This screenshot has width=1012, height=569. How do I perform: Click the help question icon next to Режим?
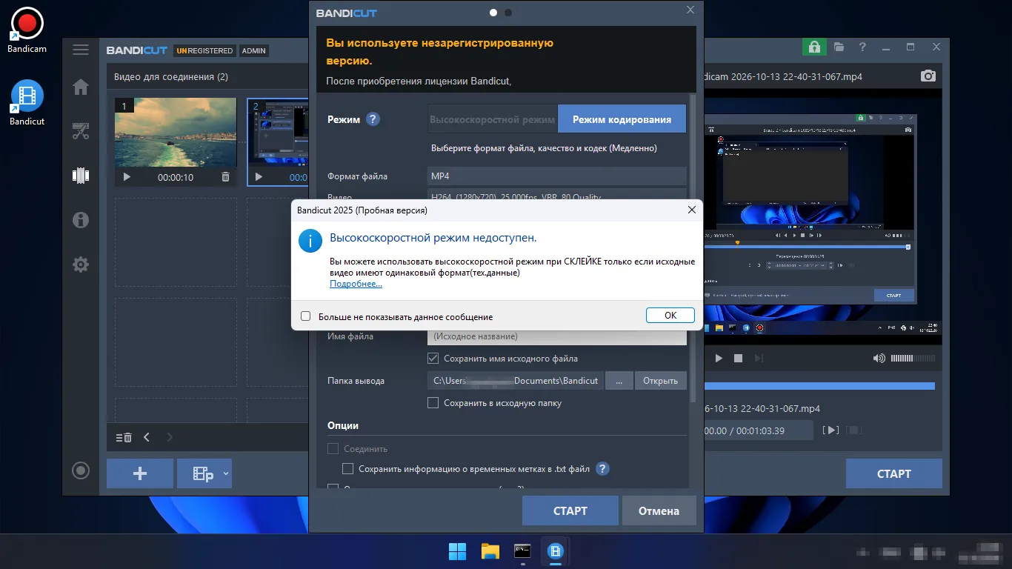tap(373, 119)
